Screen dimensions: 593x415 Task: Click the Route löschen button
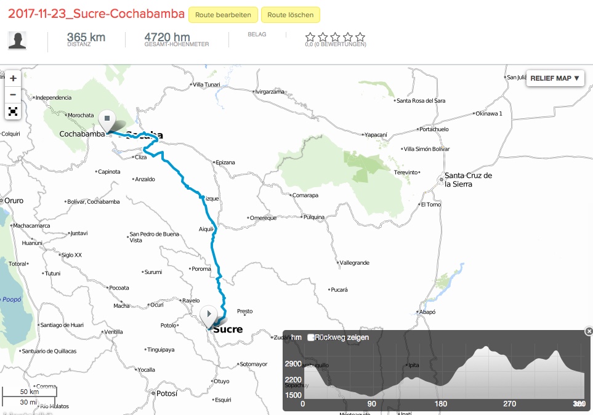click(x=290, y=15)
